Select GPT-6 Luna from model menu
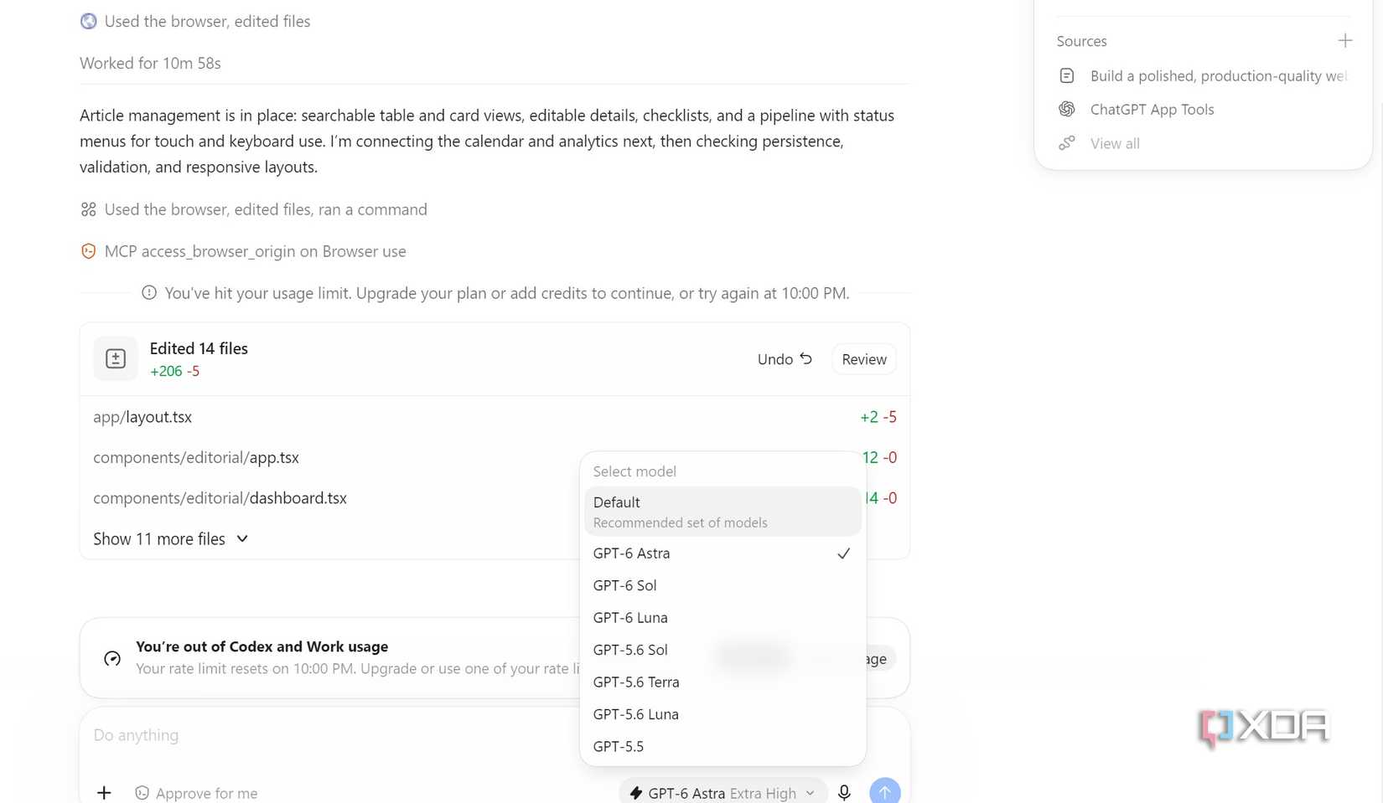The width and height of the screenshot is (1383, 803). tap(723, 618)
